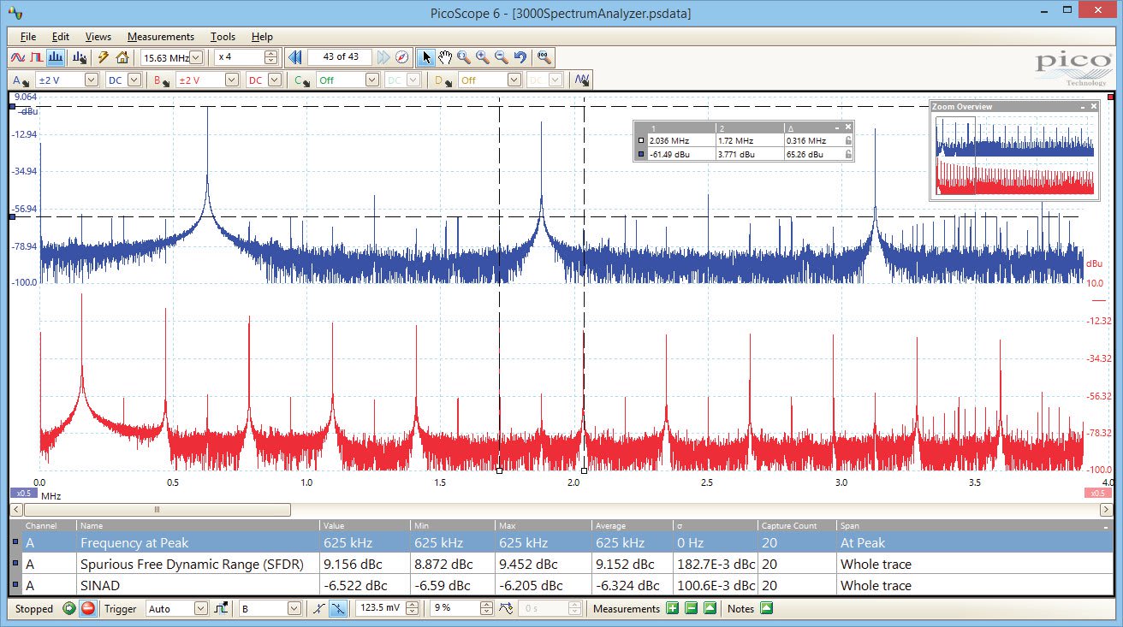
Task: Open the 15.63 MHz frequency range dropdown
Action: [196, 57]
